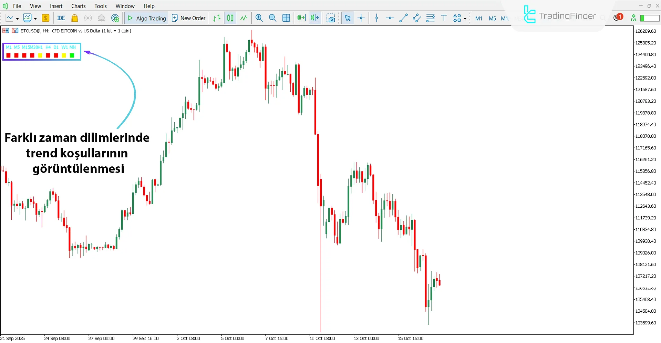Click the green MN trend square
661x343 pixels.
point(72,55)
